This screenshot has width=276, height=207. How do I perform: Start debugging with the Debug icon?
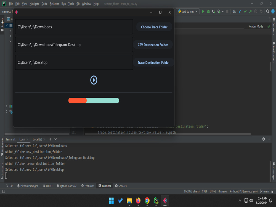click(208, 11)
